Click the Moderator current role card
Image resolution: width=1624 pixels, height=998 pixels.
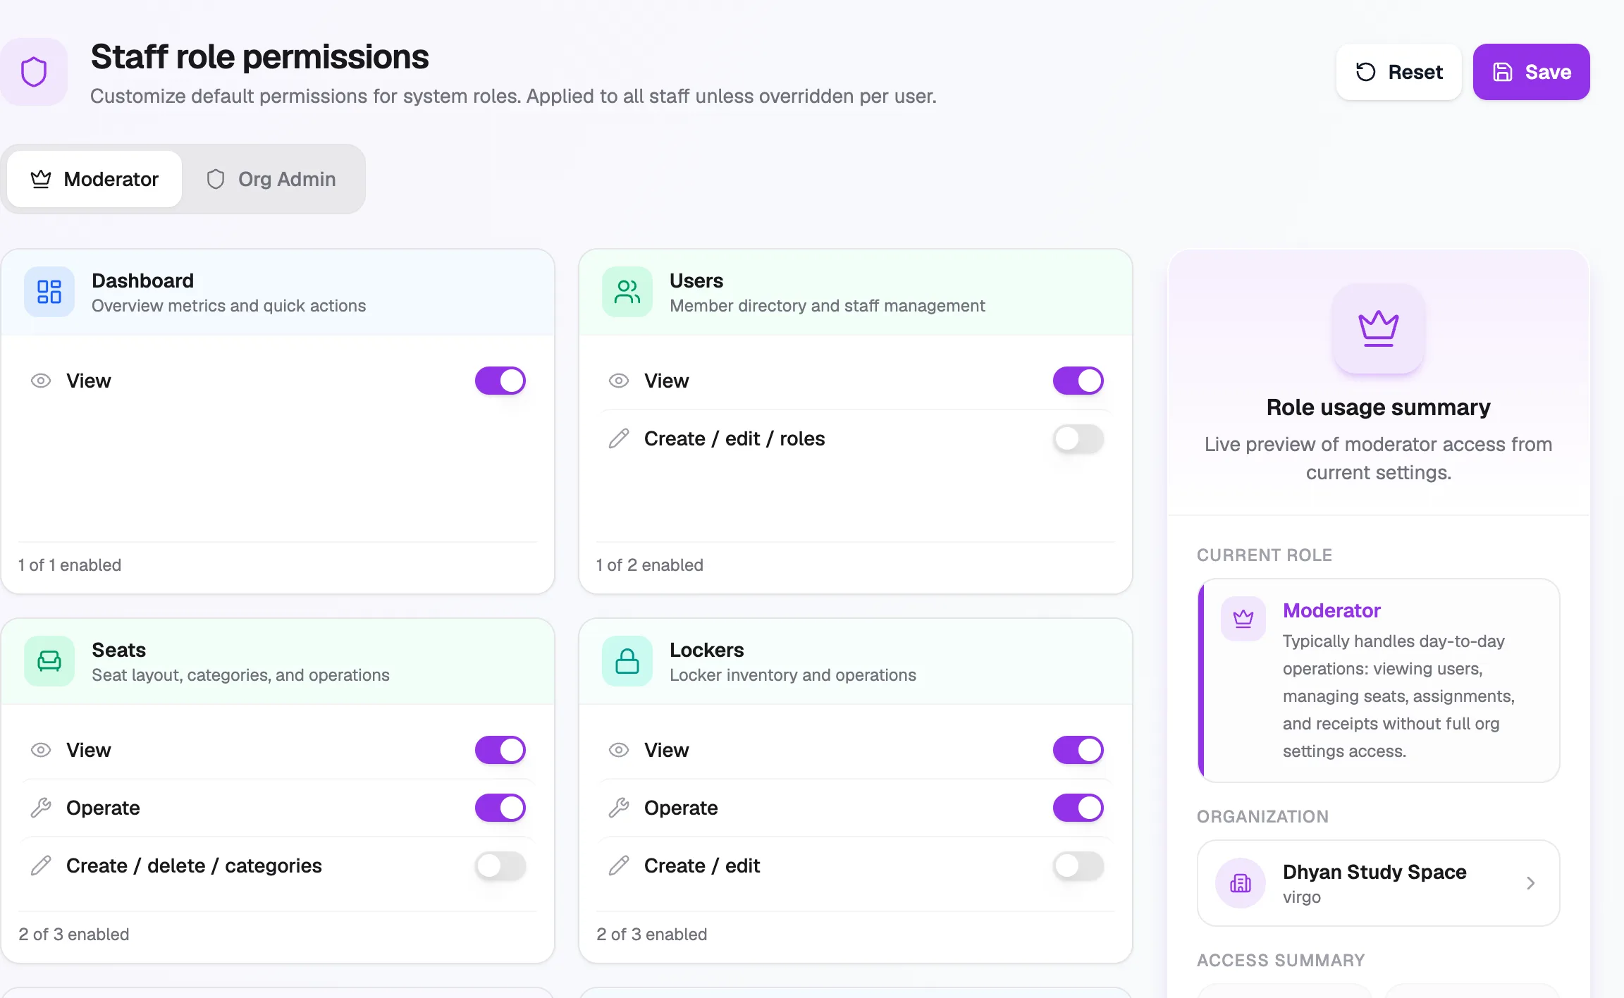pos(1379,681)
